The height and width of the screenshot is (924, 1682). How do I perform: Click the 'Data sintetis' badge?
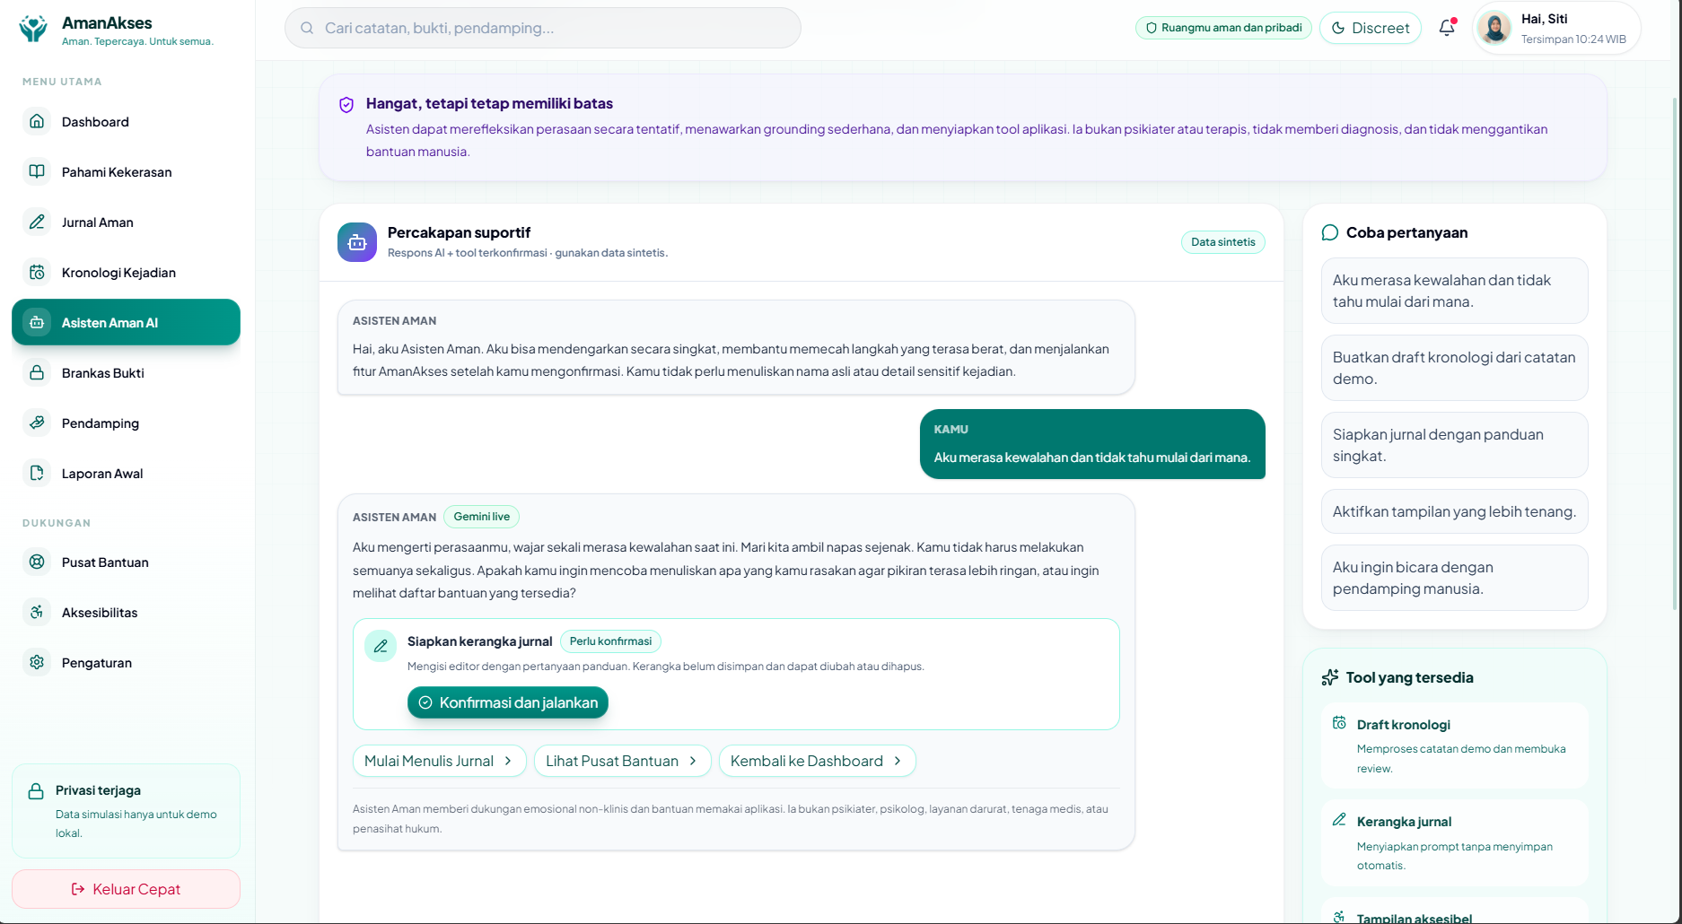click(x=1222, y=242)
